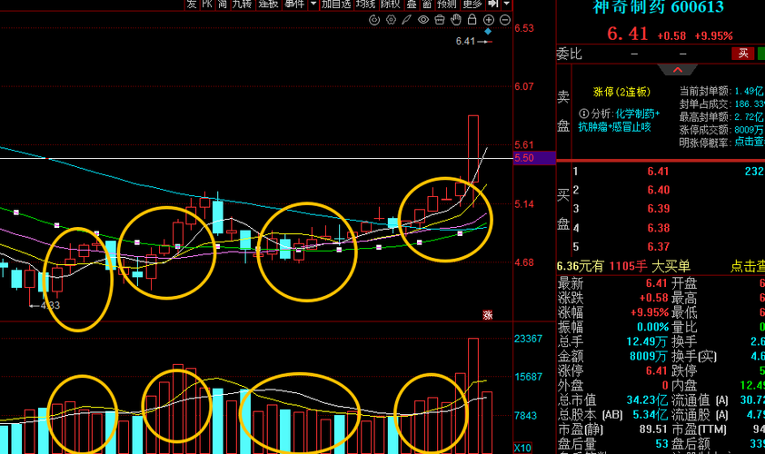765x454 pixels.
Task: Open the 事件 toolbar item
Action: (294, 4)
